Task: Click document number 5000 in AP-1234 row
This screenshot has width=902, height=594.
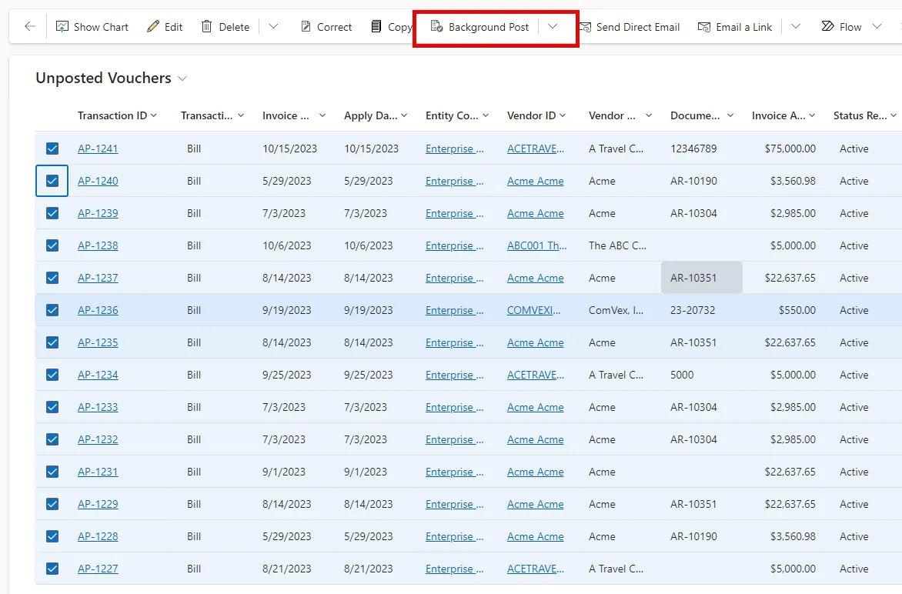Action: point(682,375)
